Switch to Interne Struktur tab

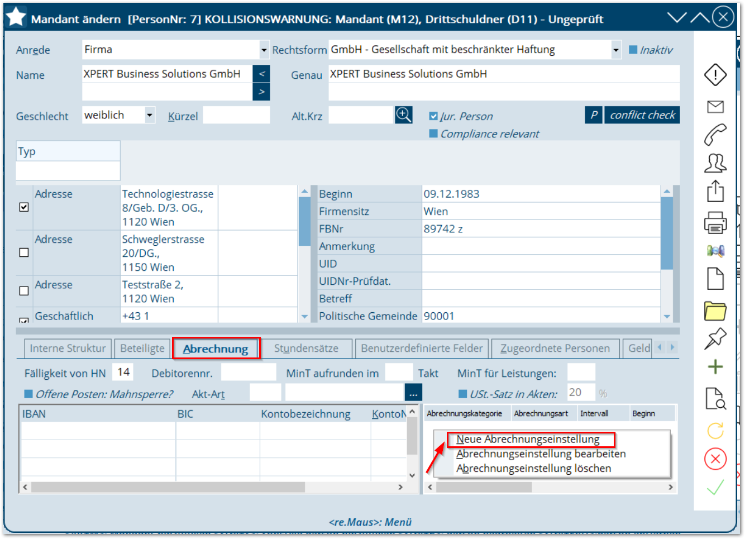(x=68, y=348)
